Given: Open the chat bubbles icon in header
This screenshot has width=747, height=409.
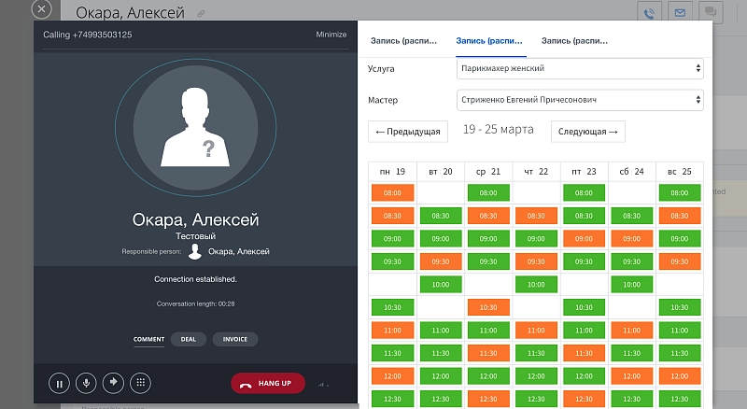Looking at the screenshot, I should click(x=712, y=13).
